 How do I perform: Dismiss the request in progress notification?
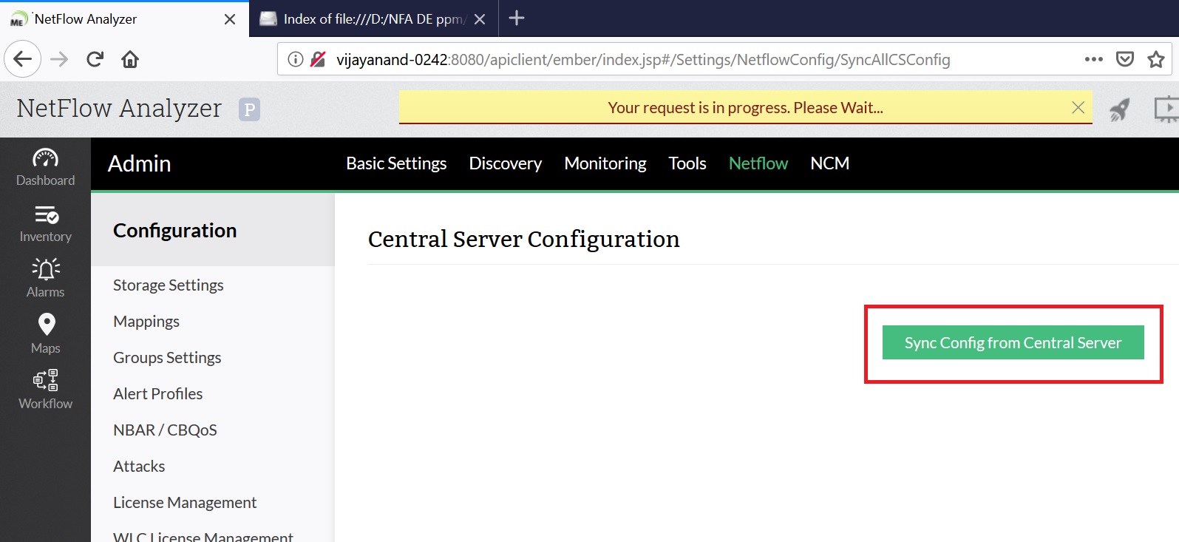point(1078,108)
